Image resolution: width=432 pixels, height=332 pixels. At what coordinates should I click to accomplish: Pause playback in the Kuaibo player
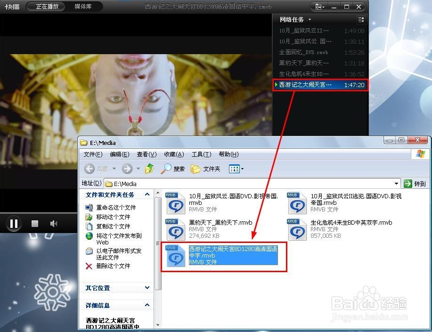(x=14, y=223)
